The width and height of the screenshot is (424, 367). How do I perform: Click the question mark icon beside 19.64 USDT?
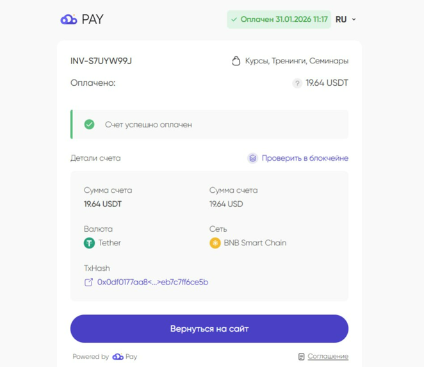tap(297, 83)
